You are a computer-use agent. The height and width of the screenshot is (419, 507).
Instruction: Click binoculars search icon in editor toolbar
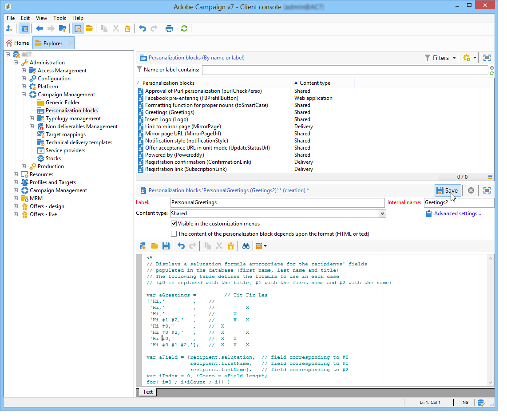coord(246,246)
